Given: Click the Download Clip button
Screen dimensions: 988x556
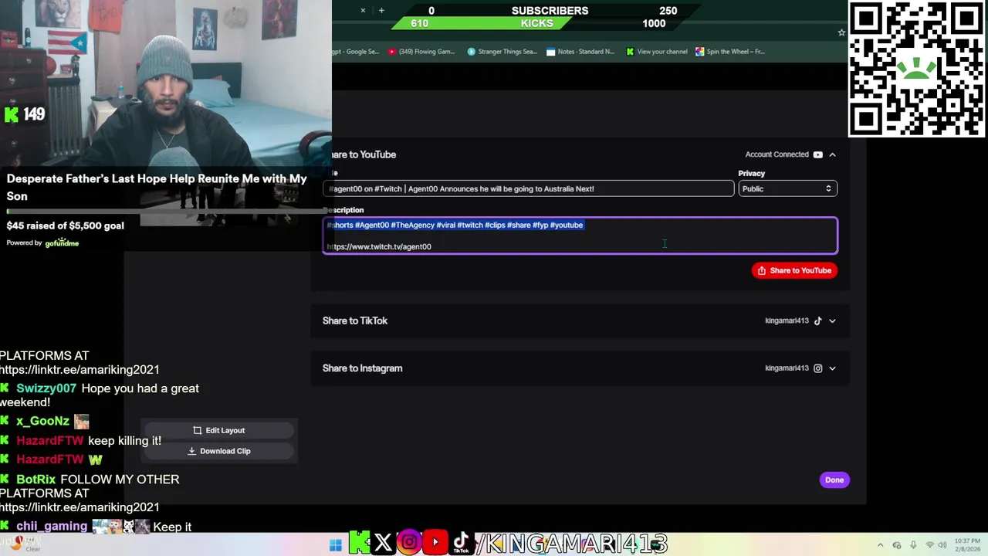Looking at the screenshot, I should (219, 451).
